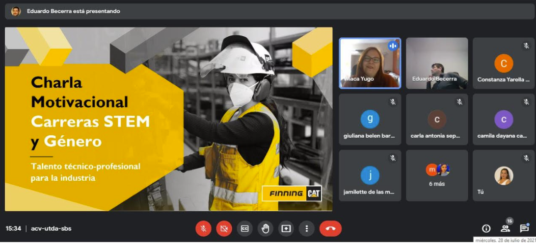
Task: Click muted mic icon on carla antonia tile
Action: tap(459, 102)
